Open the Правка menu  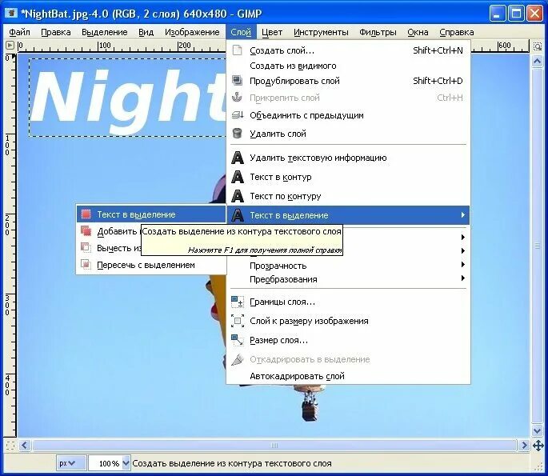click(56, 32)
